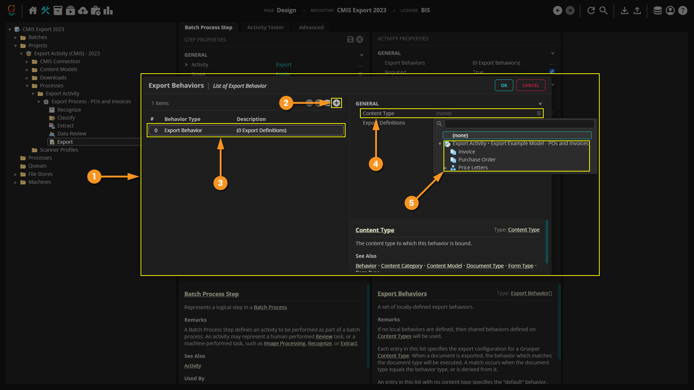Switch to the Activity Tester tab

pos(265,27)
